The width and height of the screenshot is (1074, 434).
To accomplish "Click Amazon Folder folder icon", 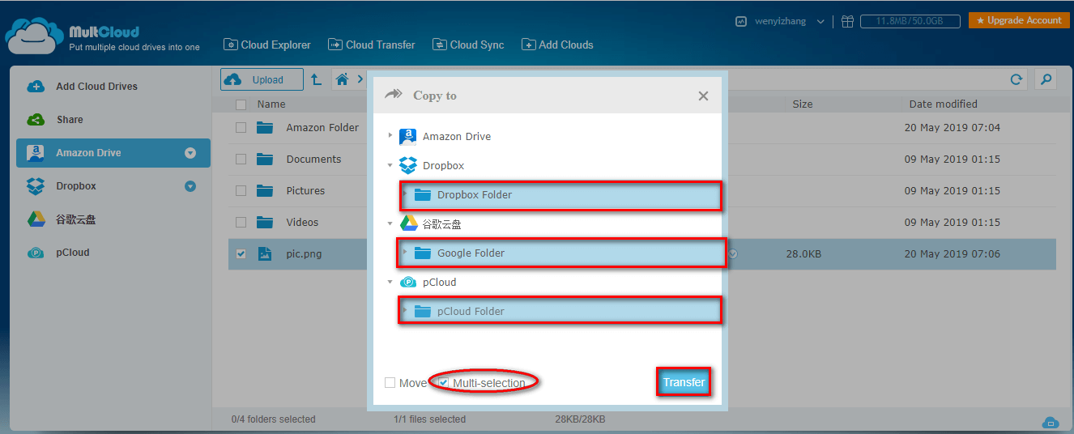I will click(x=265, y=127).
